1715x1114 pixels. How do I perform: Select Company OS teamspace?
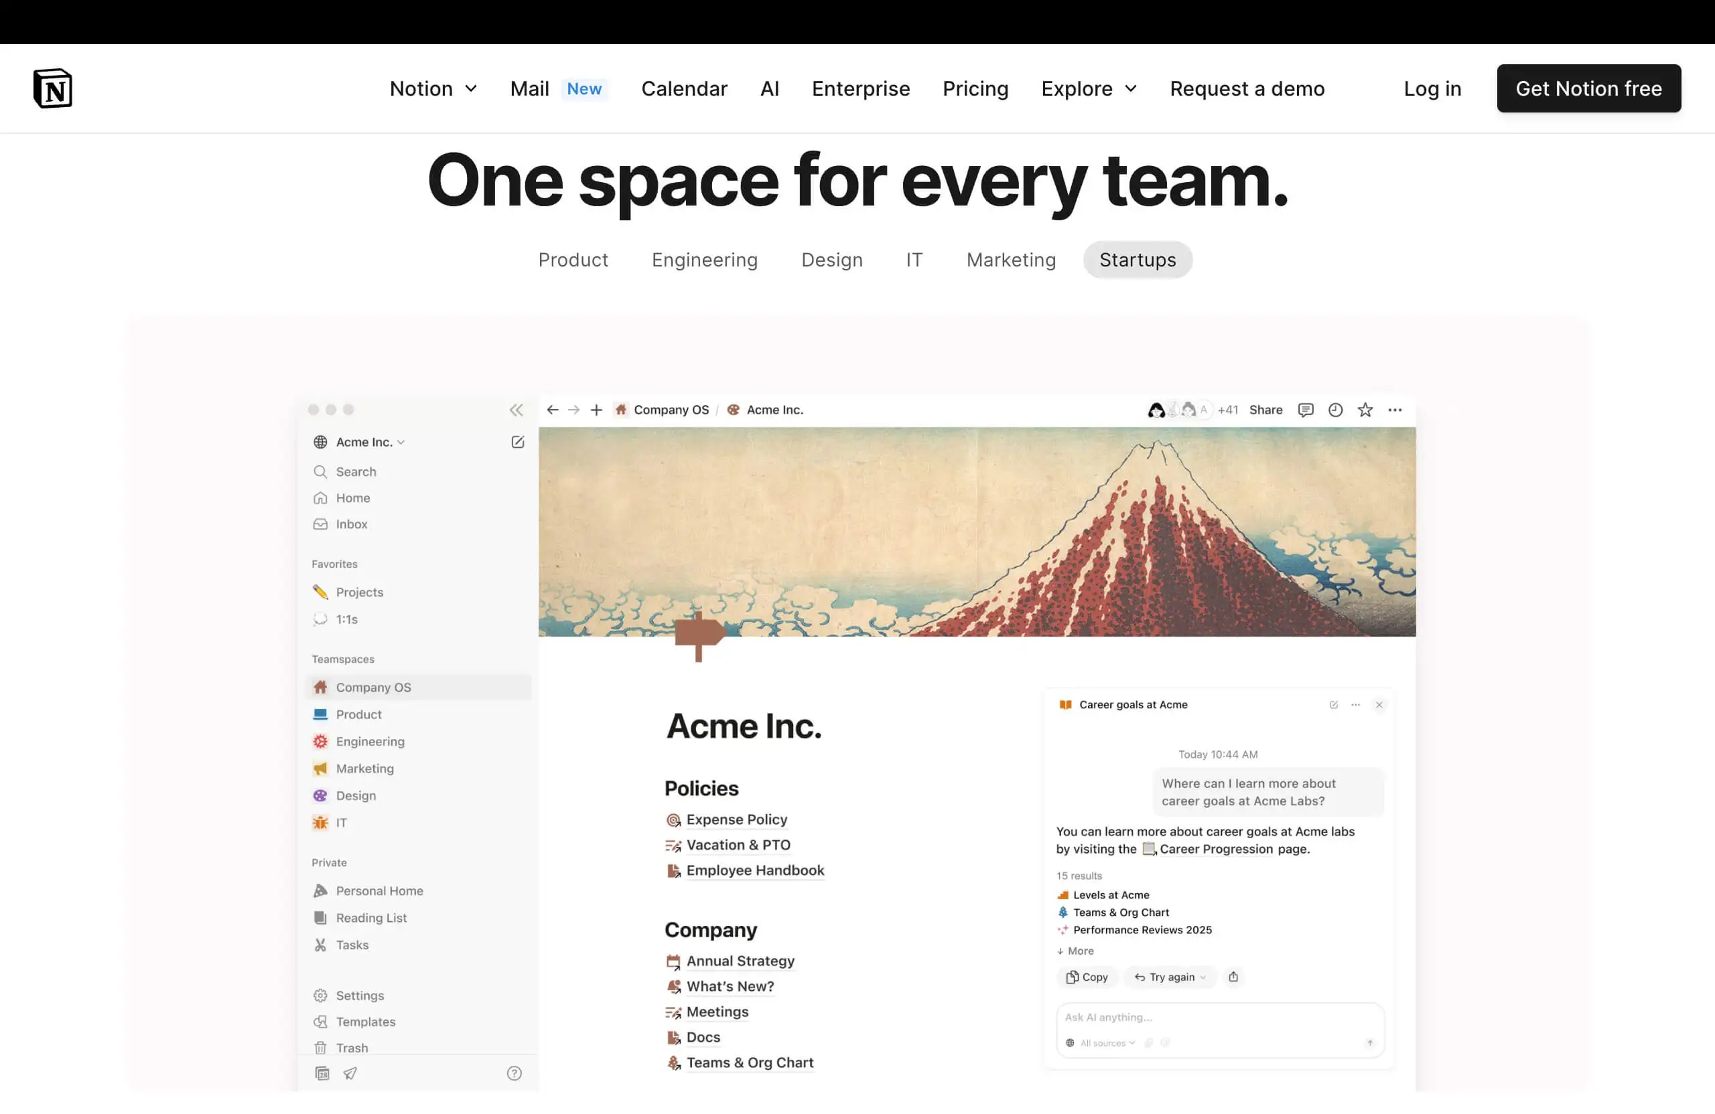pyautogui.click(x=418, y=687)
